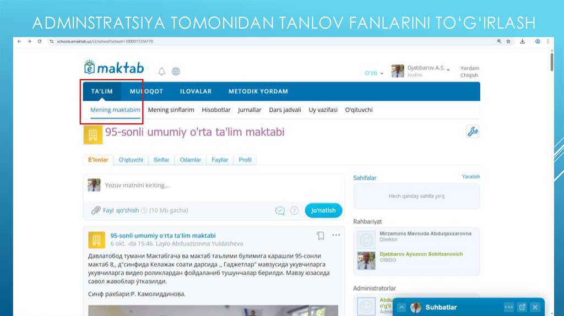Select the E'lonlar tab
Viewport: 564px width, 316px height.
click(x=98, y=160)
